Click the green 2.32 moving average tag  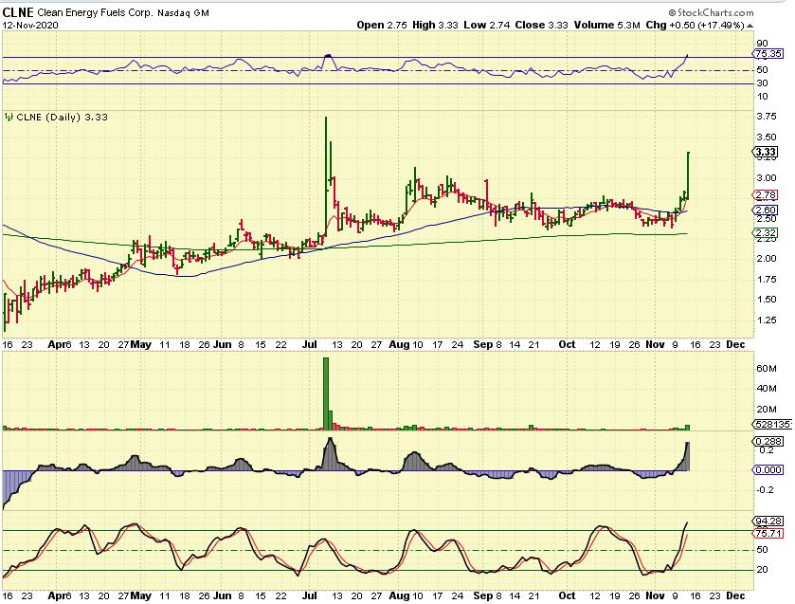point(765,233)
